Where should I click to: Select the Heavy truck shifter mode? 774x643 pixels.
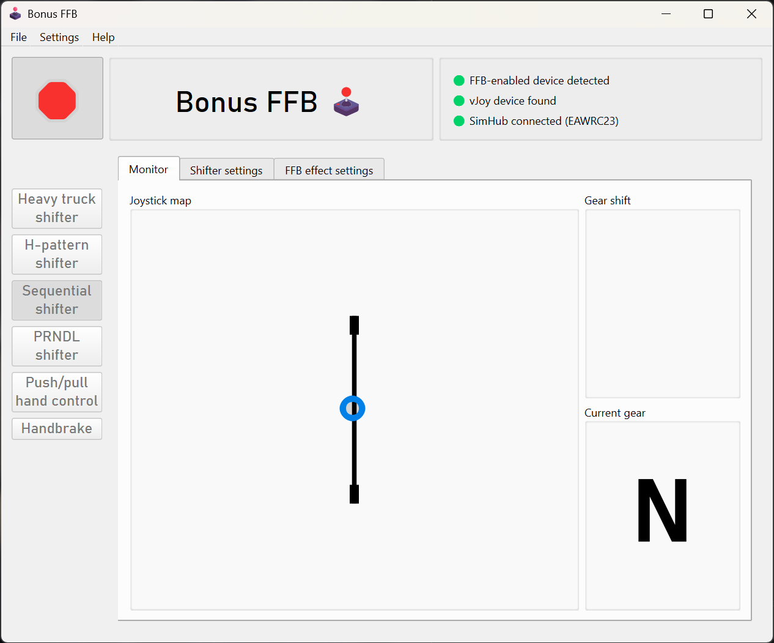coord(57,209)
